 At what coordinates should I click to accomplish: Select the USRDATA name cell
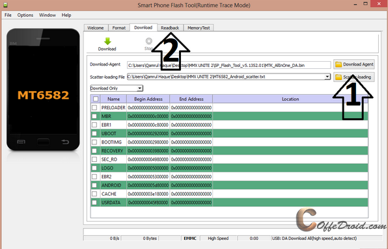coord(113,203)
